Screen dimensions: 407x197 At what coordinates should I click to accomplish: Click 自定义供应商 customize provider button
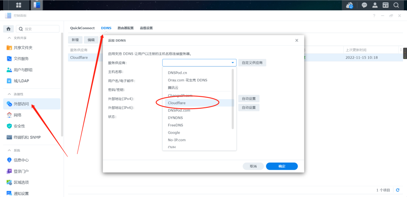[x=252, y=63]
